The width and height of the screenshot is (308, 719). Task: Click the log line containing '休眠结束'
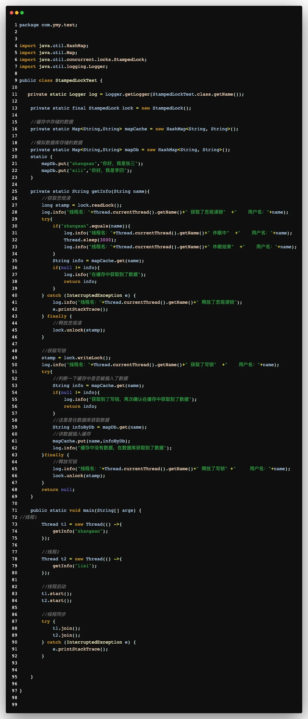180,247
